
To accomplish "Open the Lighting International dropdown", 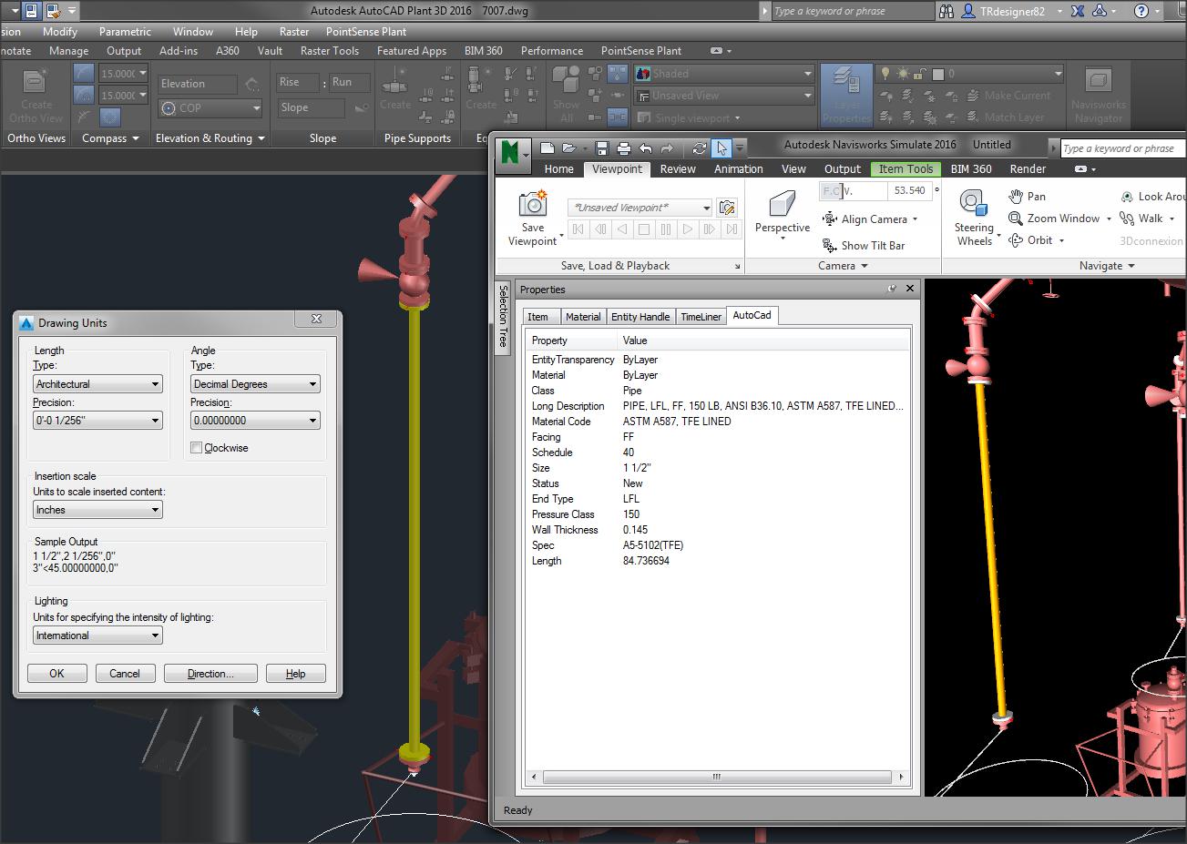I will pos(97,636).
